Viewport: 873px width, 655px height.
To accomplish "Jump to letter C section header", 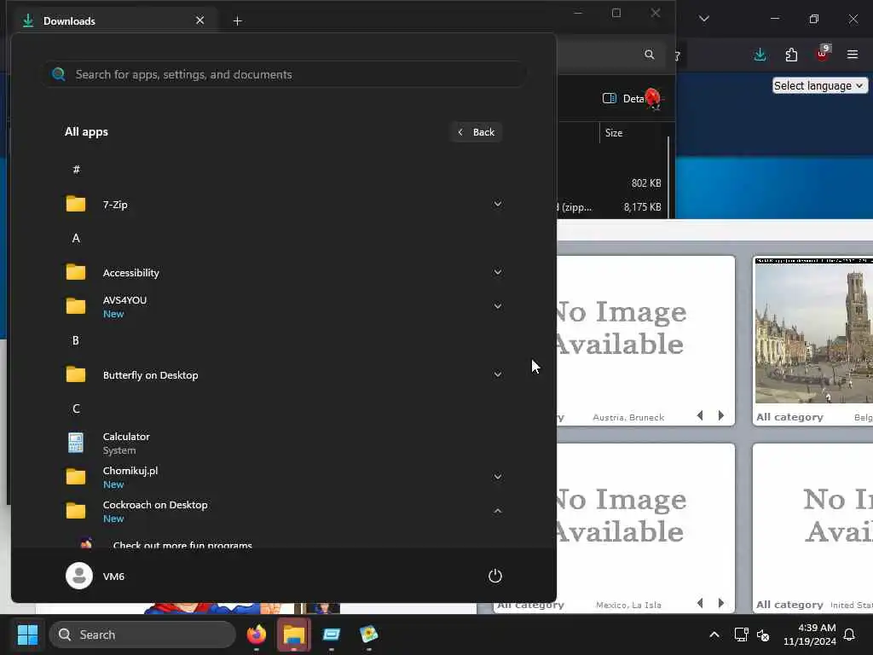I will click(76, 409).
